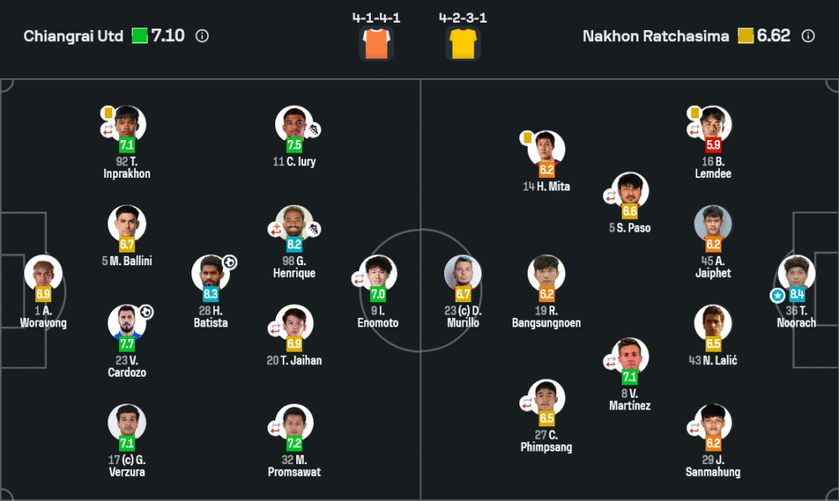Click the 8.4 rating badge of T. Noorach
839x501 pixels.
click(797, 295)
